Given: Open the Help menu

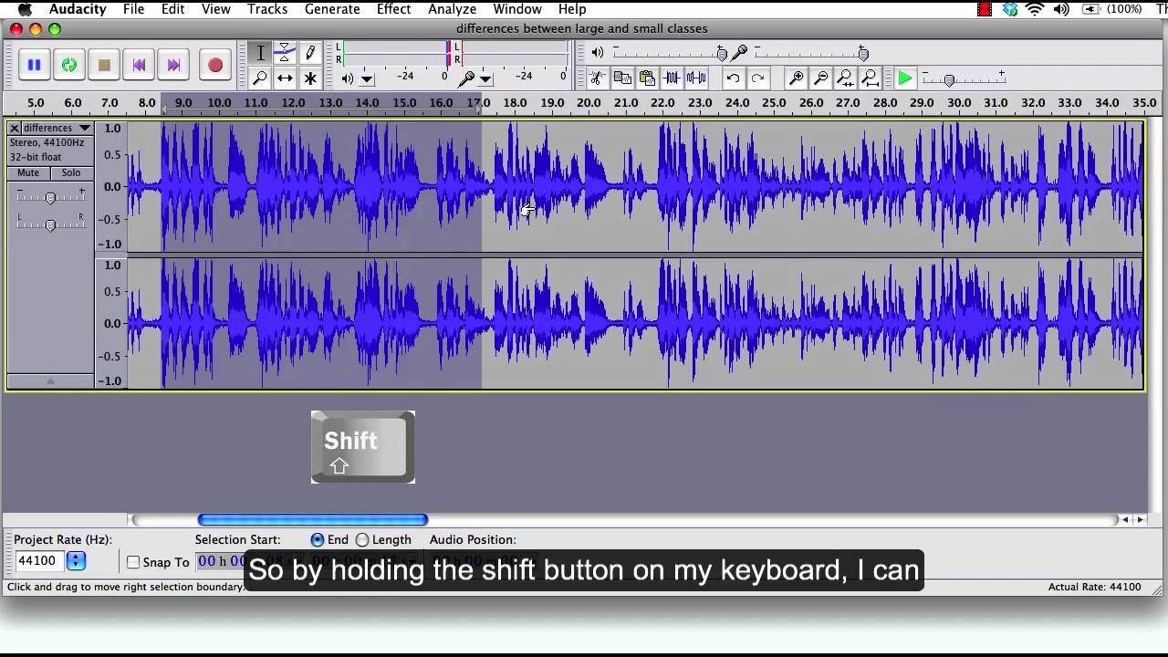Looking at the screenshot, I should pyautogui.click(x=572, y=9).
